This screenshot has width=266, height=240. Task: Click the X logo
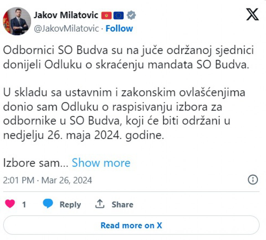(x=252, y=14)
